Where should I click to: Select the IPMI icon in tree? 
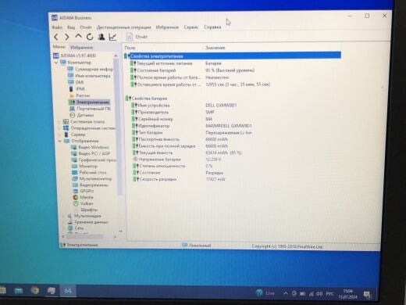[x=71, y=89]
